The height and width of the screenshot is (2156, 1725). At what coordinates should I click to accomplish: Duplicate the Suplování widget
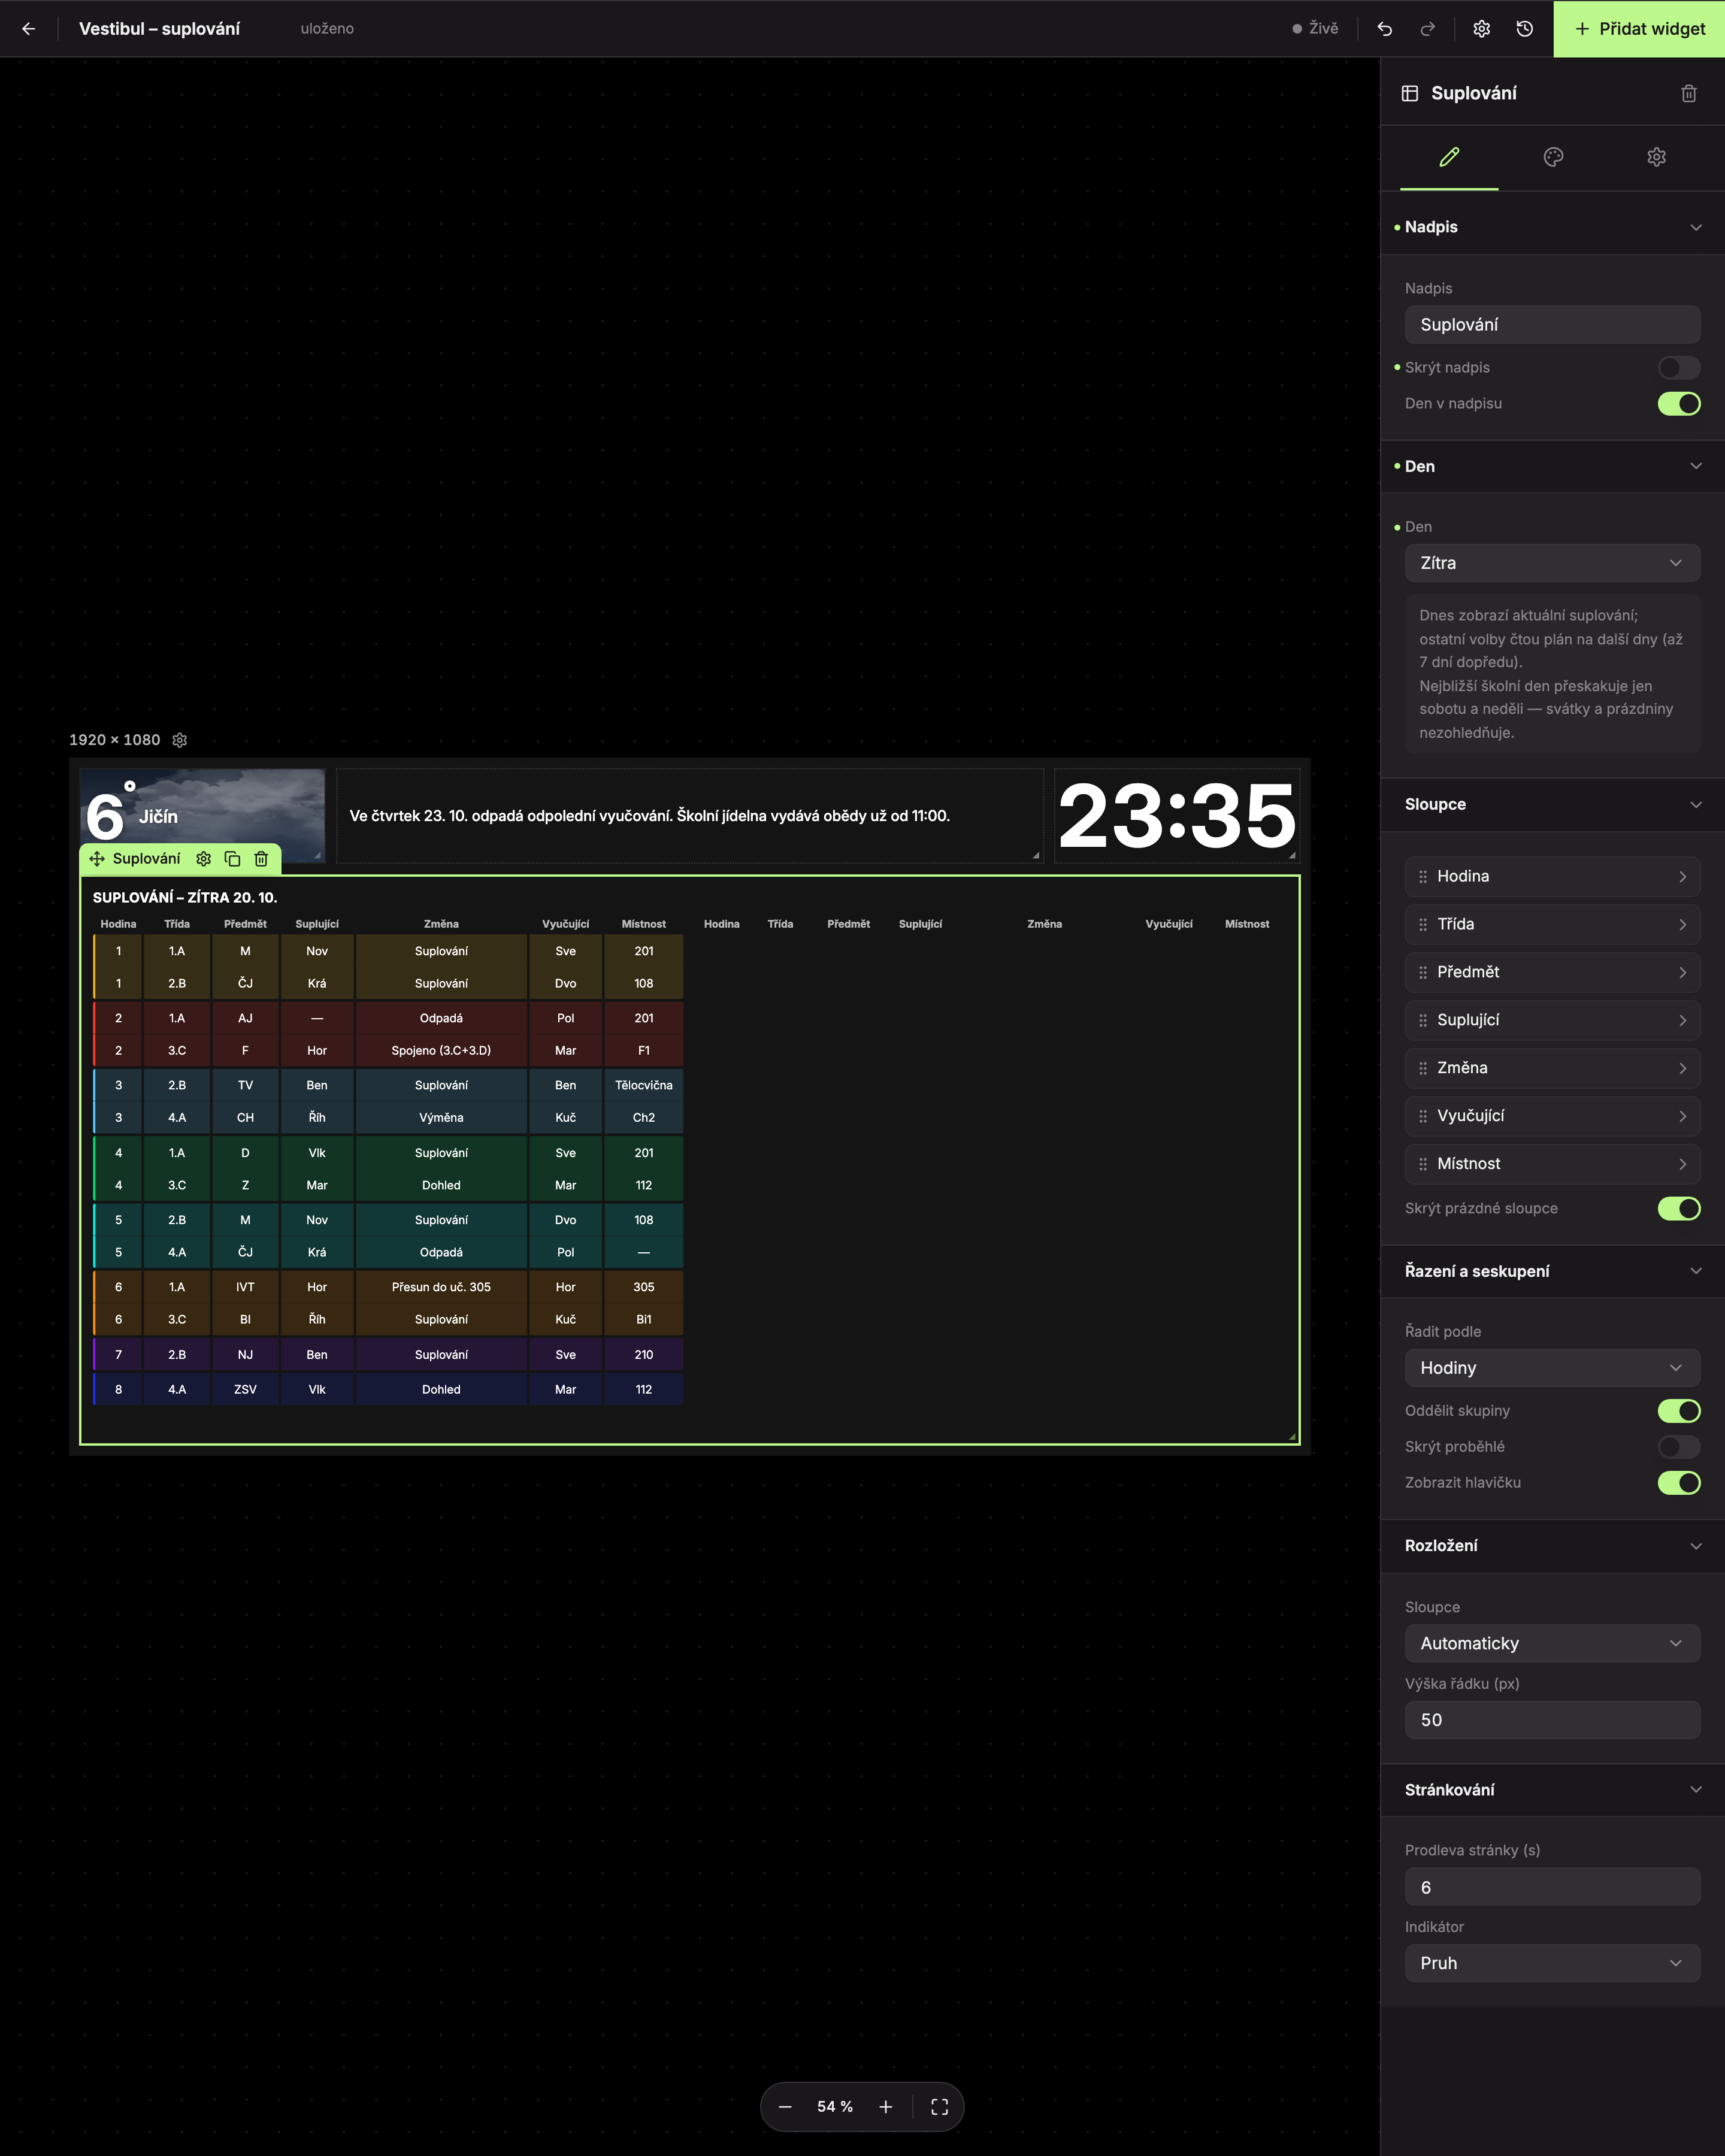click(233, 859)
